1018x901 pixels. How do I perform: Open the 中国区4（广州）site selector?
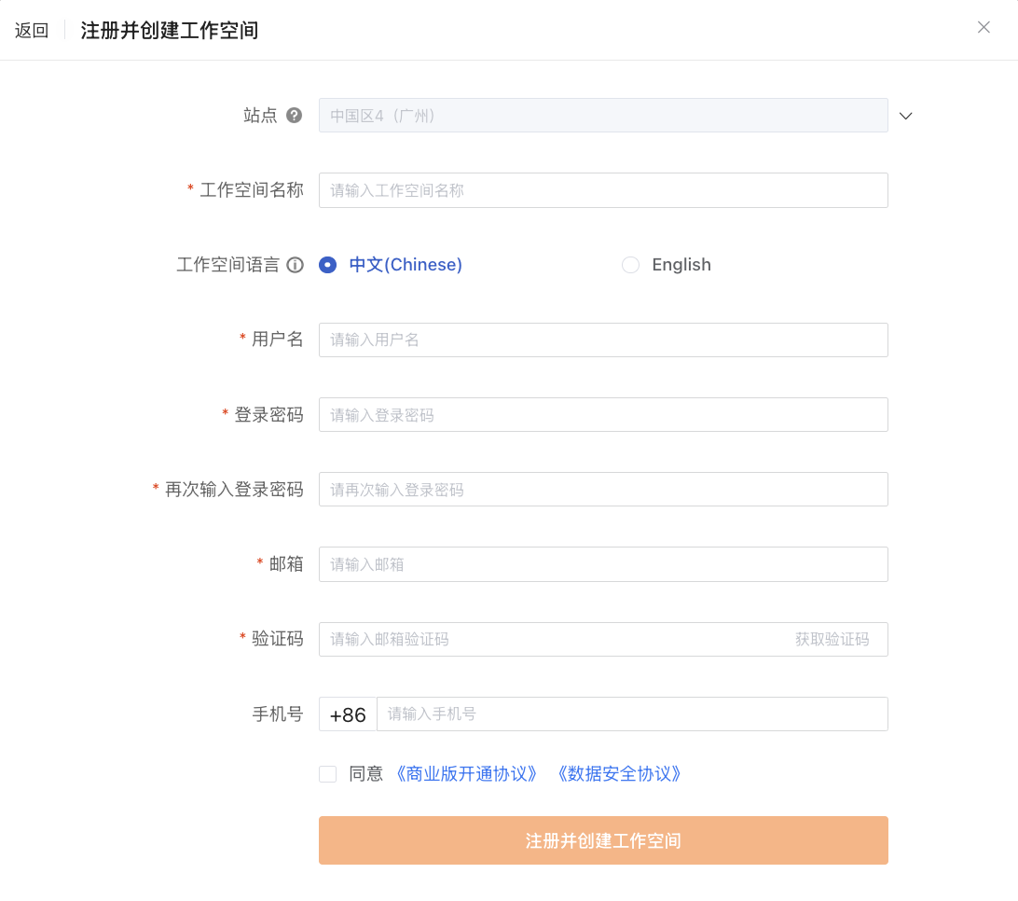tap(603, 116)
